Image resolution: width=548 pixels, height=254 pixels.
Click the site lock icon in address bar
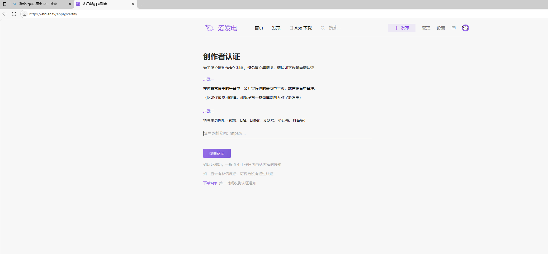[x=25, y=14]
